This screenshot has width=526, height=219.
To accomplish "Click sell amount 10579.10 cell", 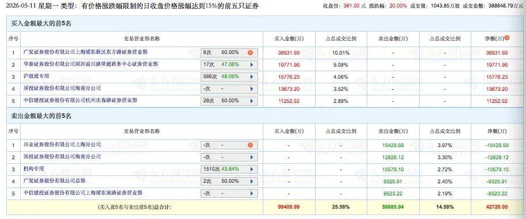I will [x=393, y=170].
